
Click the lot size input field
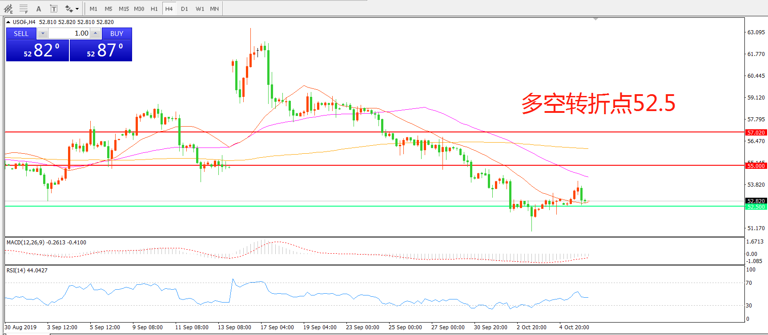69,33
